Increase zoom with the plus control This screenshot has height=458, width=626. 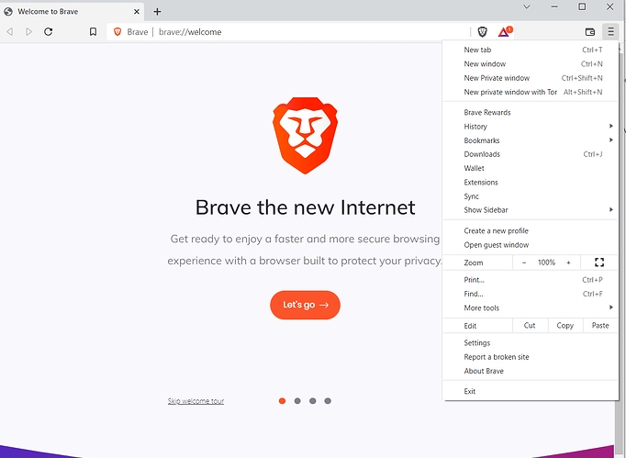(x=568, y=263)
